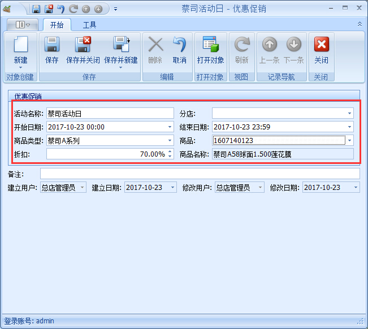Open the 建立用户 dropdown

point(82,188)
